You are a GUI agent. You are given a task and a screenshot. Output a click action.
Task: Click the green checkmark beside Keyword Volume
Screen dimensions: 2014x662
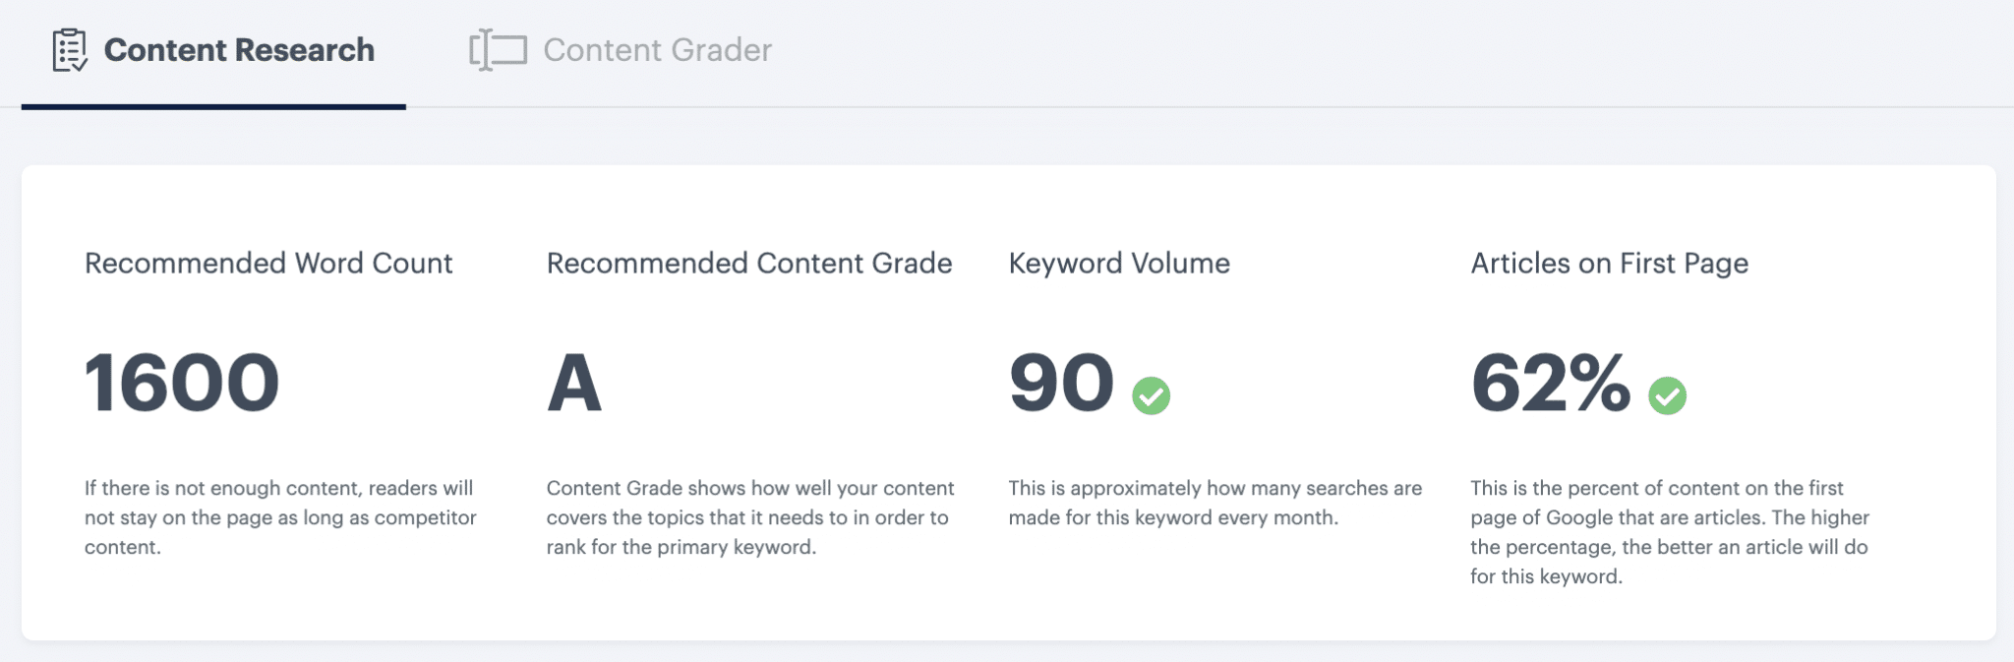tap(1153, 397)
